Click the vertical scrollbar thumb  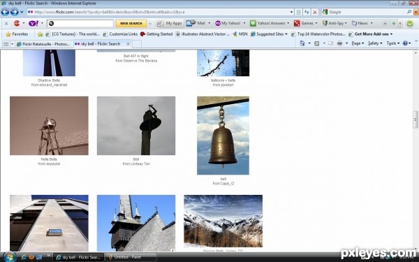(x=416, y=119)
